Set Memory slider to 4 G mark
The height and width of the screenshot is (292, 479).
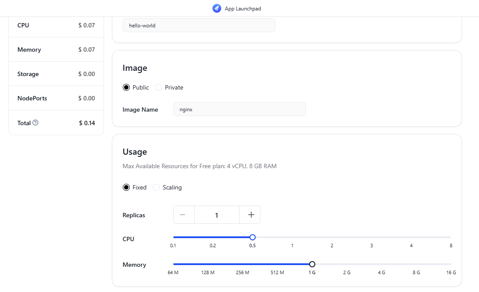(x=381, y=264)
